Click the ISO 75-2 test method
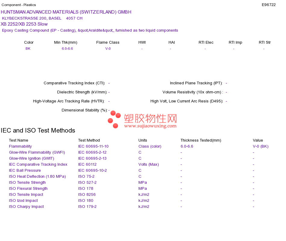Image resolution: width=286 pixels, height=241 pixels. tap(86, 176)
